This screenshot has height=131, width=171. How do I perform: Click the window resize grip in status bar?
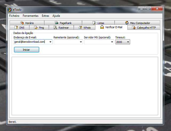pyautogui.click(x=161, y=122)
